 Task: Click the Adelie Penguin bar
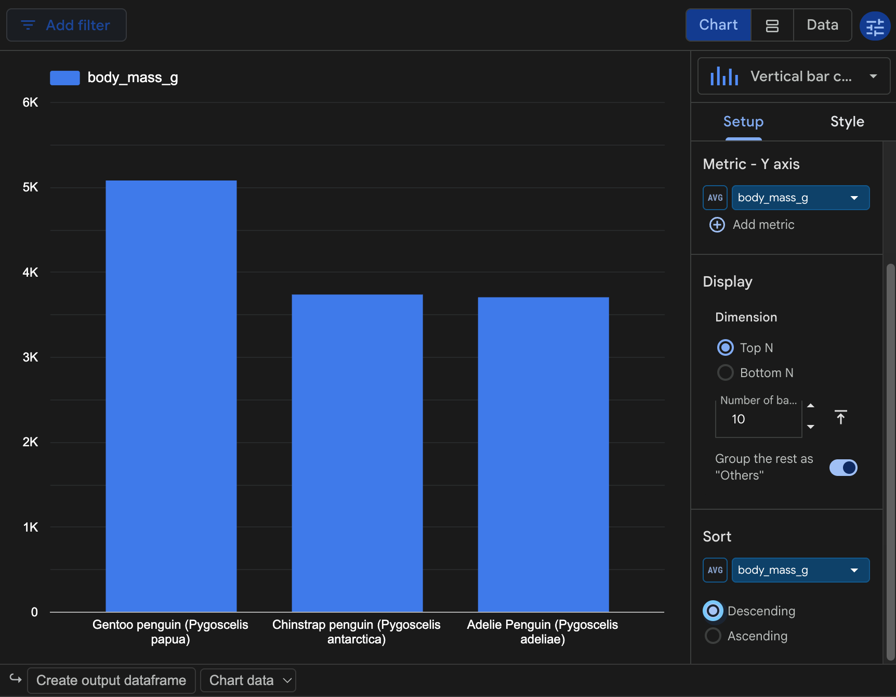(x=543, y=455)
